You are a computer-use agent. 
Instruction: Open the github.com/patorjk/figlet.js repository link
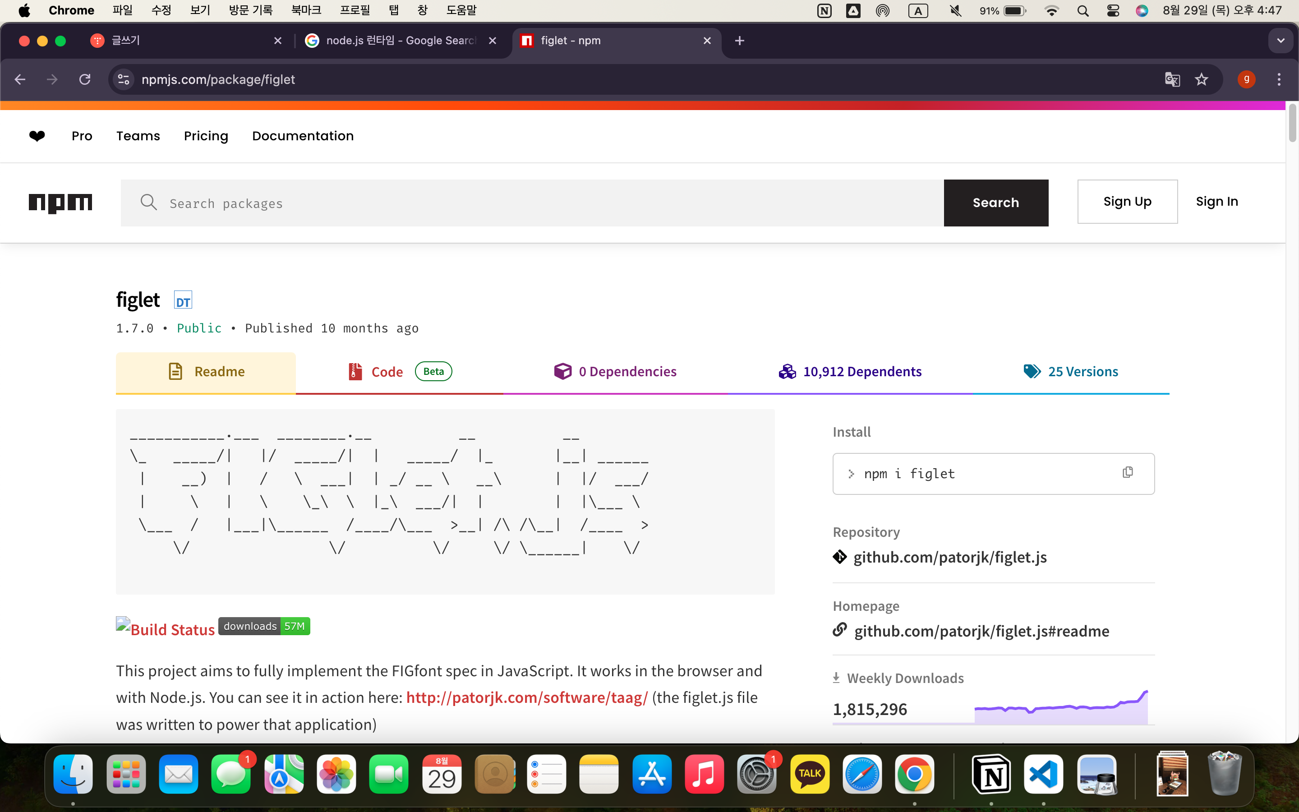[950, 558]
